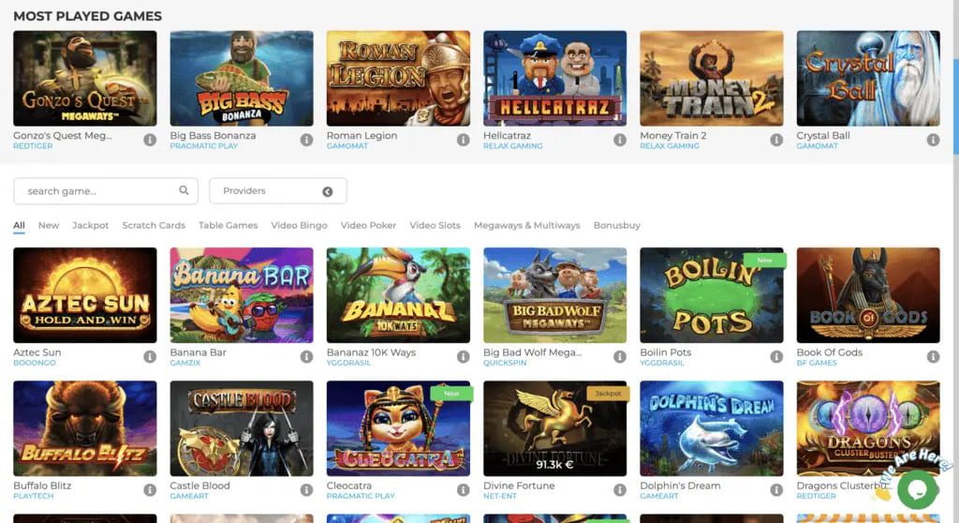959x523 pixels.
Task: Open Buffalo Blitz game thumbnail
Action: coord(85,428)
